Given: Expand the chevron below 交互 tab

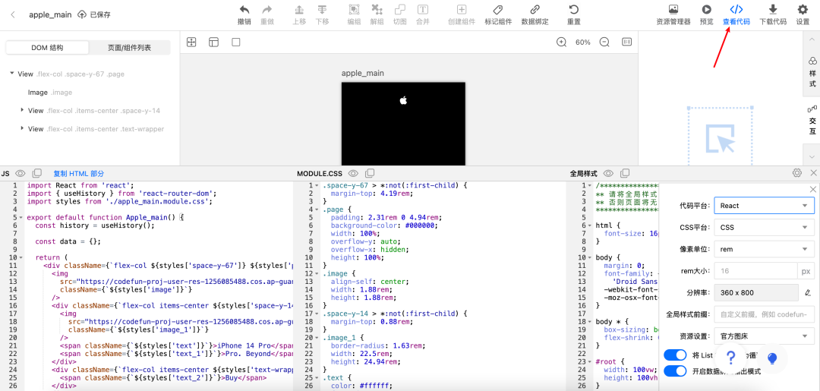Looking at the screenshot, I should 812,156.
